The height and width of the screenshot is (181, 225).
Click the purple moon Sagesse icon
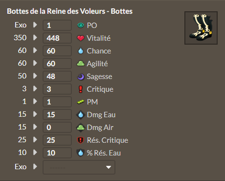click(81, 77)
